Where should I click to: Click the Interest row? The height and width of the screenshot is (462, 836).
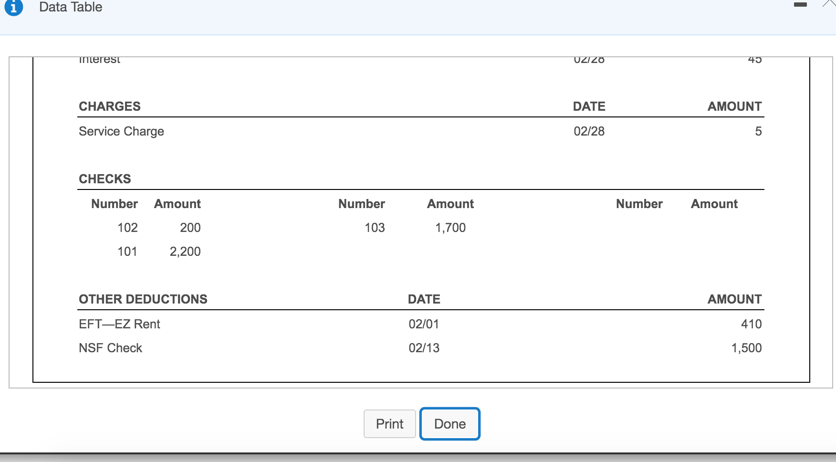click(99, 58)
